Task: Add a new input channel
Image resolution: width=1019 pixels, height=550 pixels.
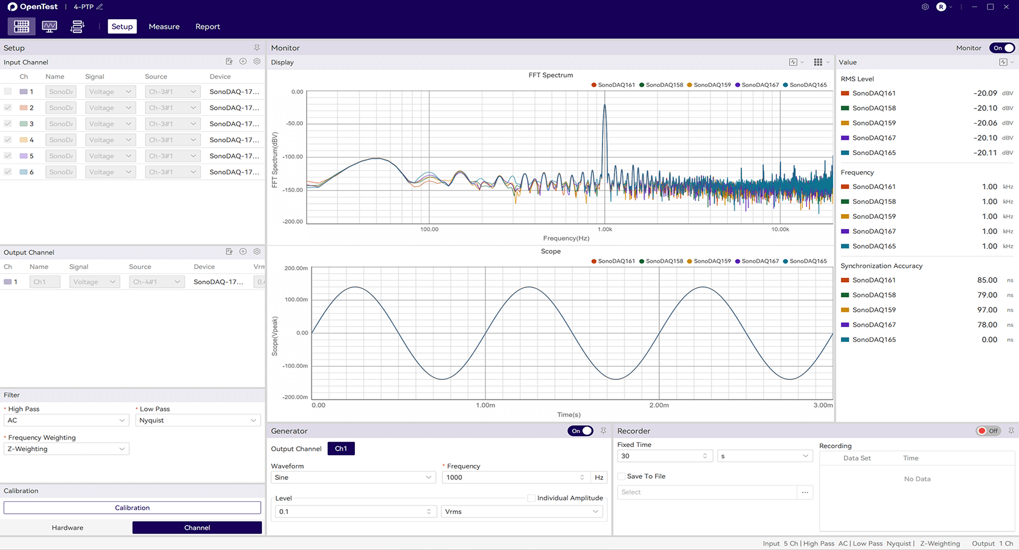Action: (243, 62)
